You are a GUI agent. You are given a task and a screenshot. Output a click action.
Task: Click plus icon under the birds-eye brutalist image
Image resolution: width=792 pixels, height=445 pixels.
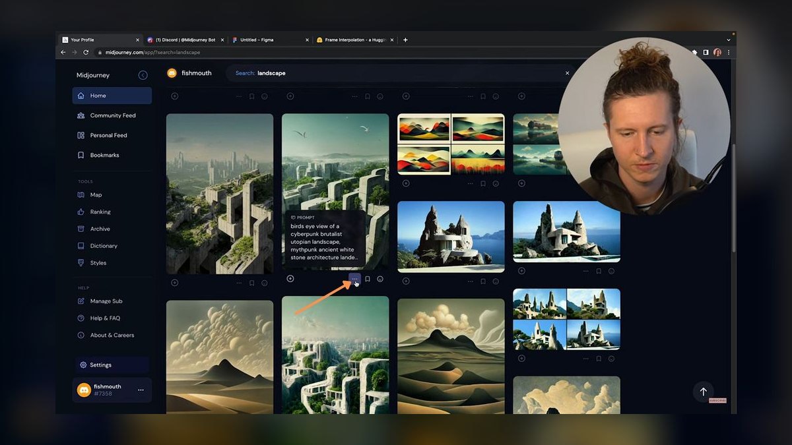click(290, 279)
